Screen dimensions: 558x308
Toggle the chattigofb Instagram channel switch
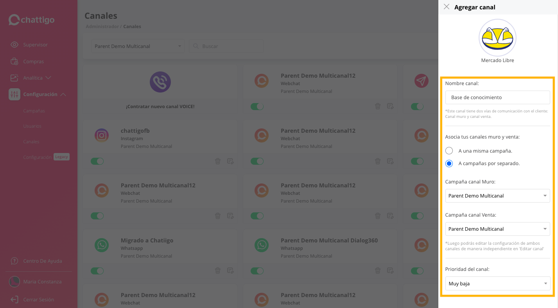[x=97, y=161]
